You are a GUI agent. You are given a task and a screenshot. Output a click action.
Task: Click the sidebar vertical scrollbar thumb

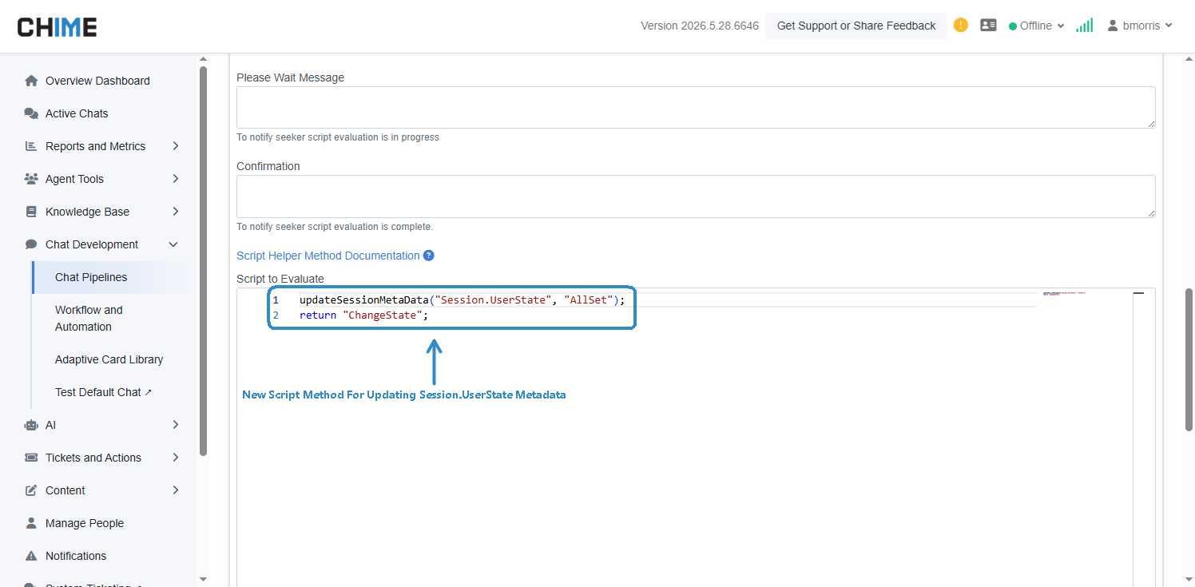203,260
